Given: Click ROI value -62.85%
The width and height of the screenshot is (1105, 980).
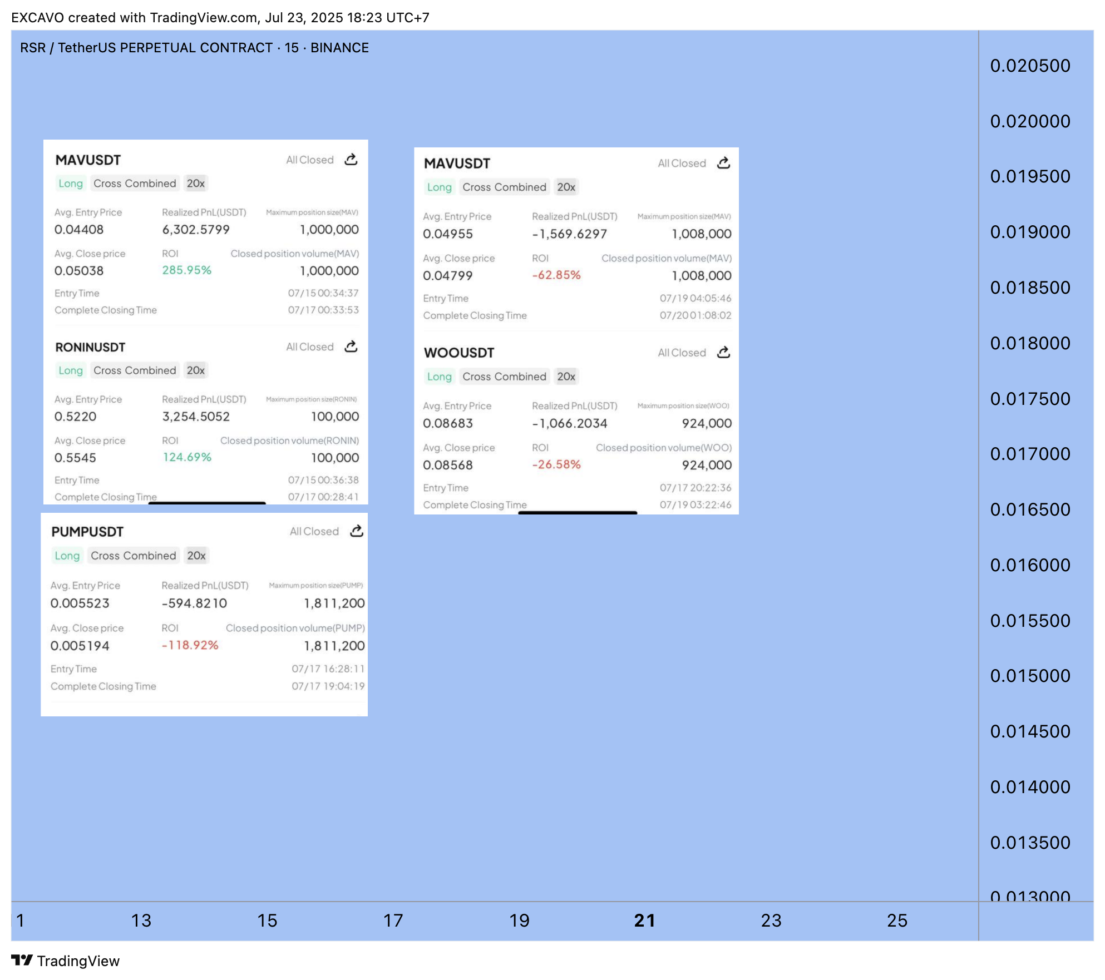Looking at the screenshot, I should tap(556, 275).
